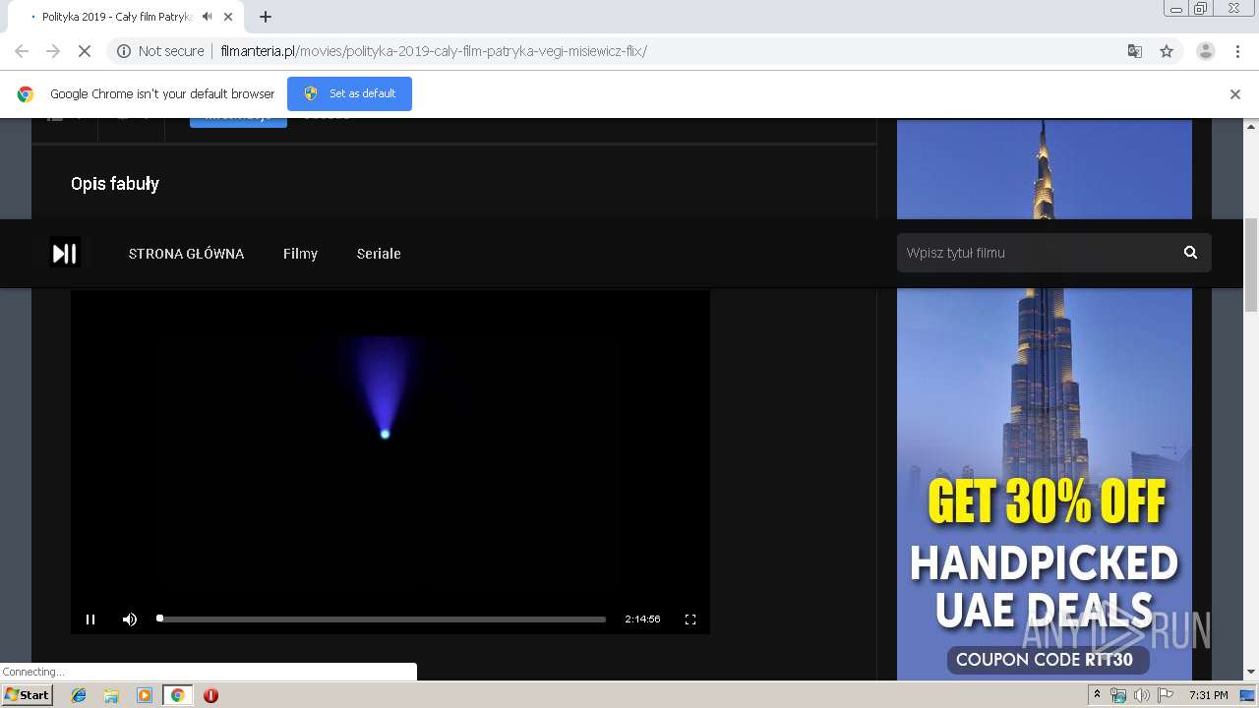Go forward in browser history
The width and height of the screenshot is (1259, 708).
(53, 51)
